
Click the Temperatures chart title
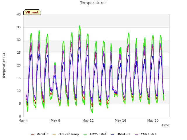point(93,3)
